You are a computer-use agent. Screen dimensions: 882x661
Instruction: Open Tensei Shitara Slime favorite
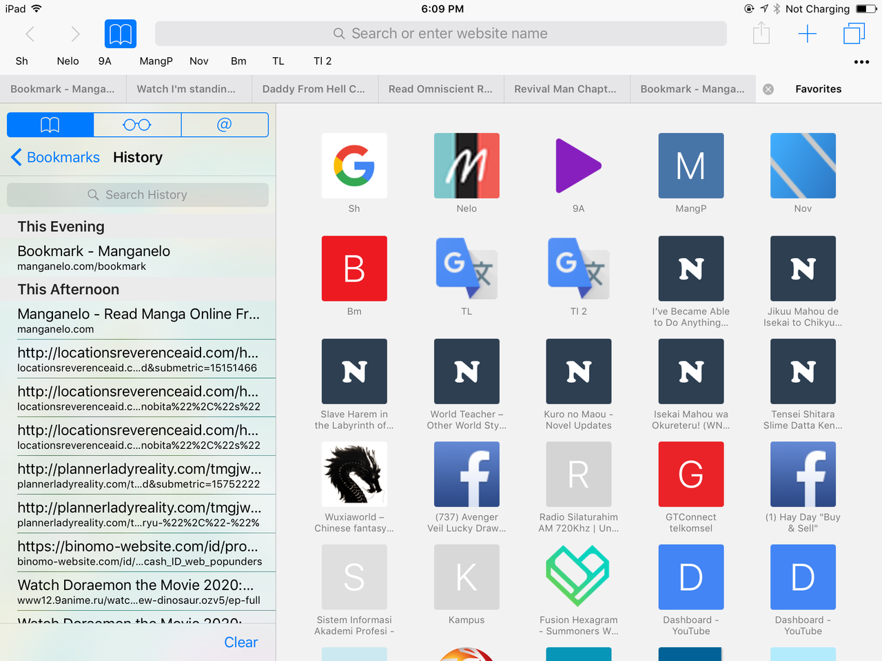803,371
